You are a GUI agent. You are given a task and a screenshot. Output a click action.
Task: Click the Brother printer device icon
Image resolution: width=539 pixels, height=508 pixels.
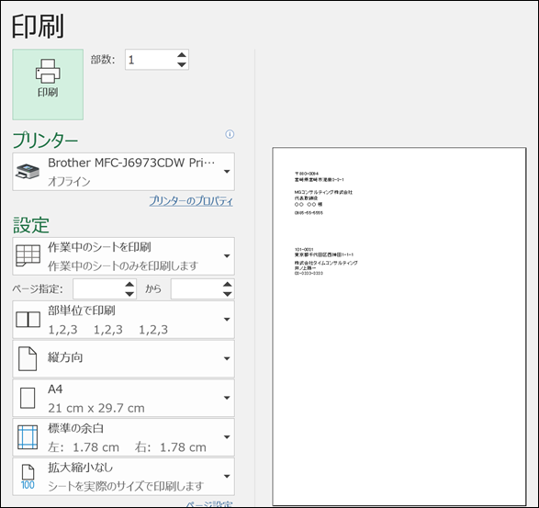click(28, 171)
